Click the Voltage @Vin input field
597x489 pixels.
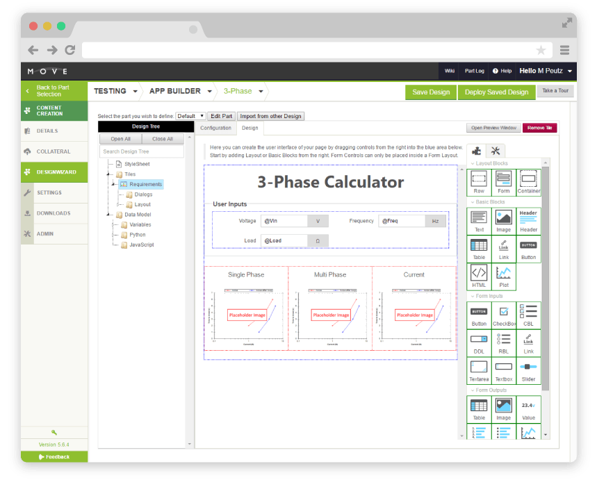284,221
